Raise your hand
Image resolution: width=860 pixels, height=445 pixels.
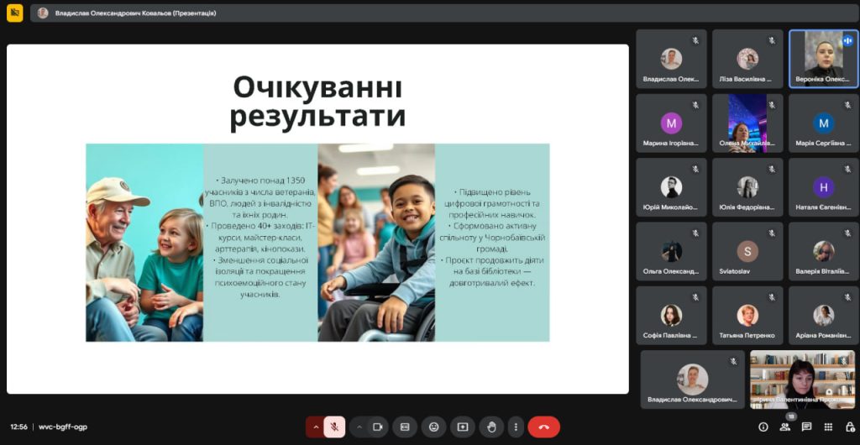[x=491, y=427]
